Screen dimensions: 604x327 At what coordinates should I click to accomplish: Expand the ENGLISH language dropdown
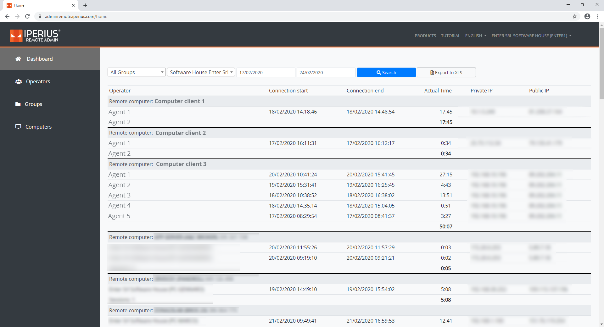tap(476, 36)
